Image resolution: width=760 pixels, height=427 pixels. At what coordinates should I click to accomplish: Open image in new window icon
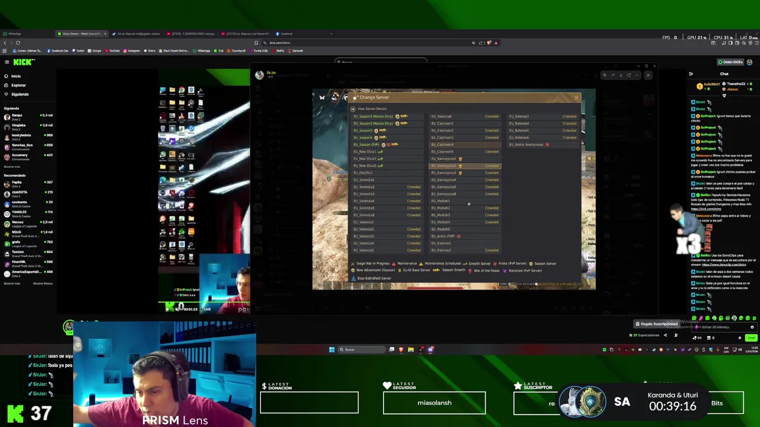click(x=629, y=75)
